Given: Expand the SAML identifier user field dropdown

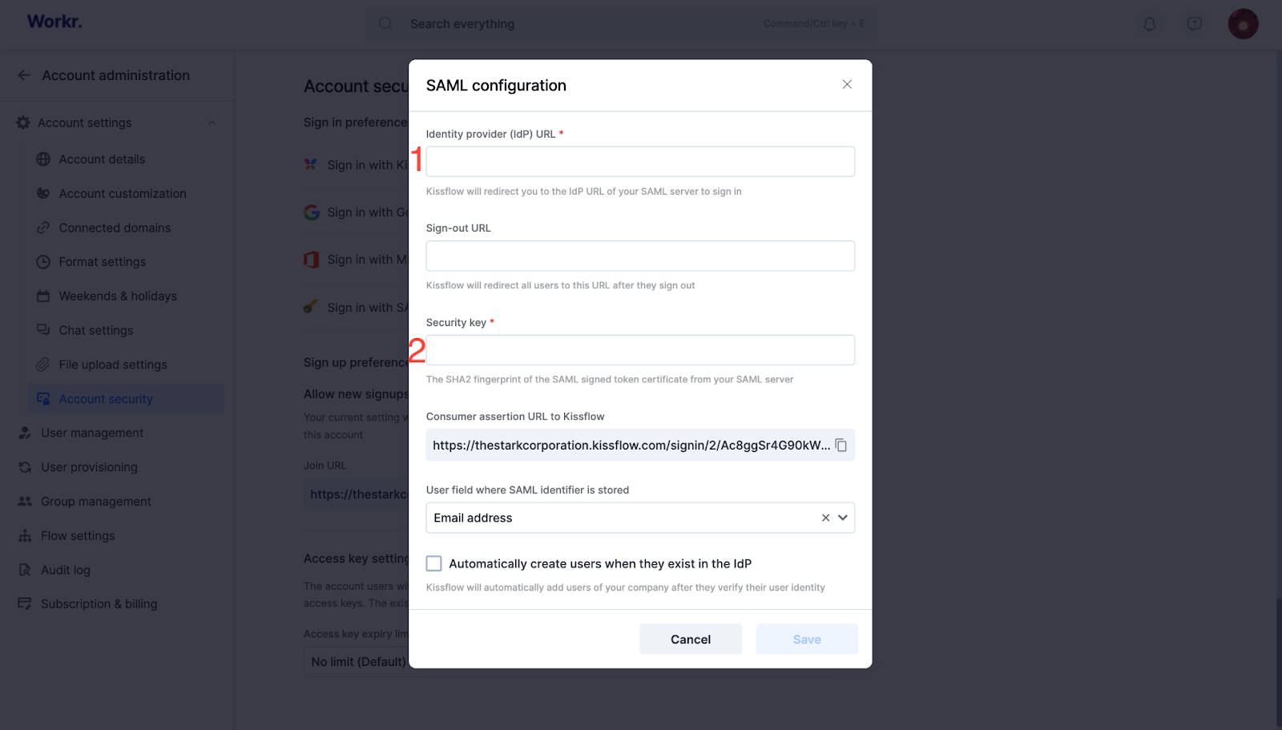Looking at the screenshot, I should point(843,518).
